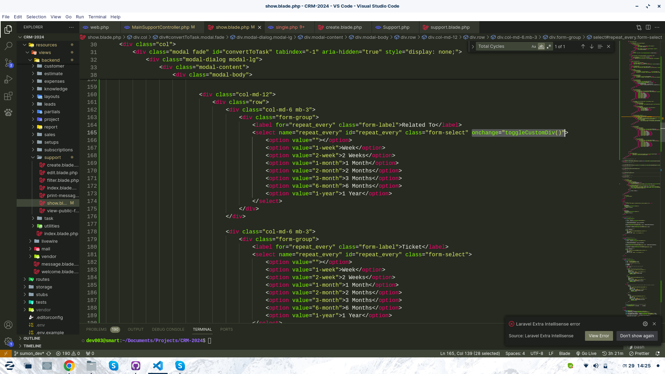Close the find widget
The image size is (665, 374).
point(609,46)
